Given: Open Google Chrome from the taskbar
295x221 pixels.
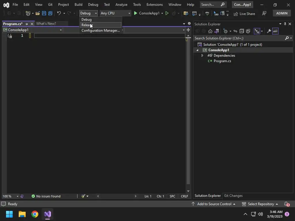Looking at the screenshot, I should tap(35, 214).
